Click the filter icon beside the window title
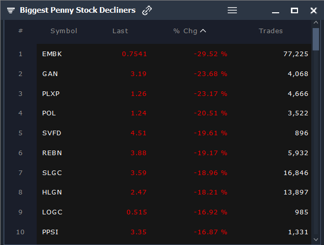 pyautogui.click(x=11, y=10)
